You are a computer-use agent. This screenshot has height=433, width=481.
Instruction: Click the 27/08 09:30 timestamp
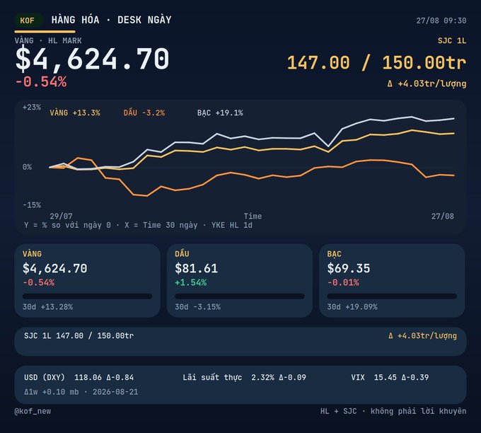click(x=441, y=21)
